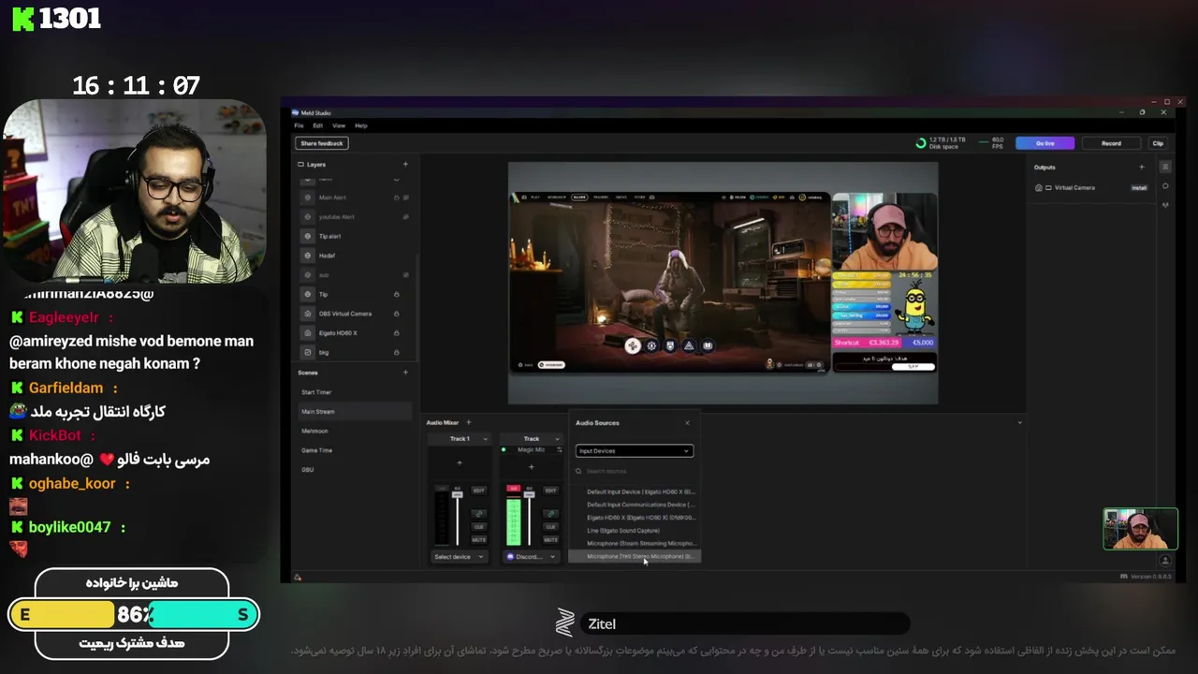Show the hidden youtube Alert layer
The image size is (1198, 674).
pos(405,217)
